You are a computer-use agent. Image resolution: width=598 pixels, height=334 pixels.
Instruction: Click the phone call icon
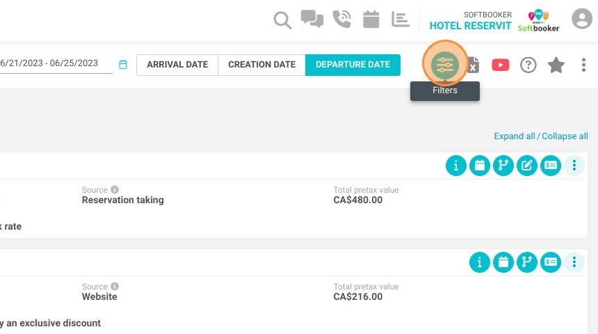(x=341, y=19)
